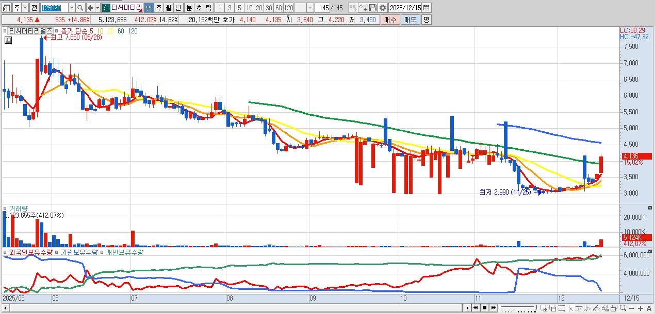Choose the 120 interval button

point(288,8)
